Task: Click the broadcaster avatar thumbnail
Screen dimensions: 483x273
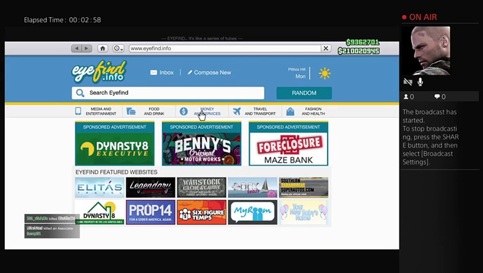Action: click(x=426, y=51)
